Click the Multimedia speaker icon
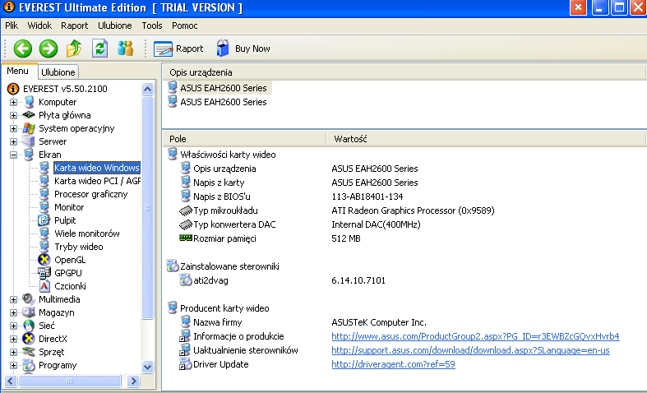The width and height of the screenshot is (647, 393). click(x=29, y=299)
